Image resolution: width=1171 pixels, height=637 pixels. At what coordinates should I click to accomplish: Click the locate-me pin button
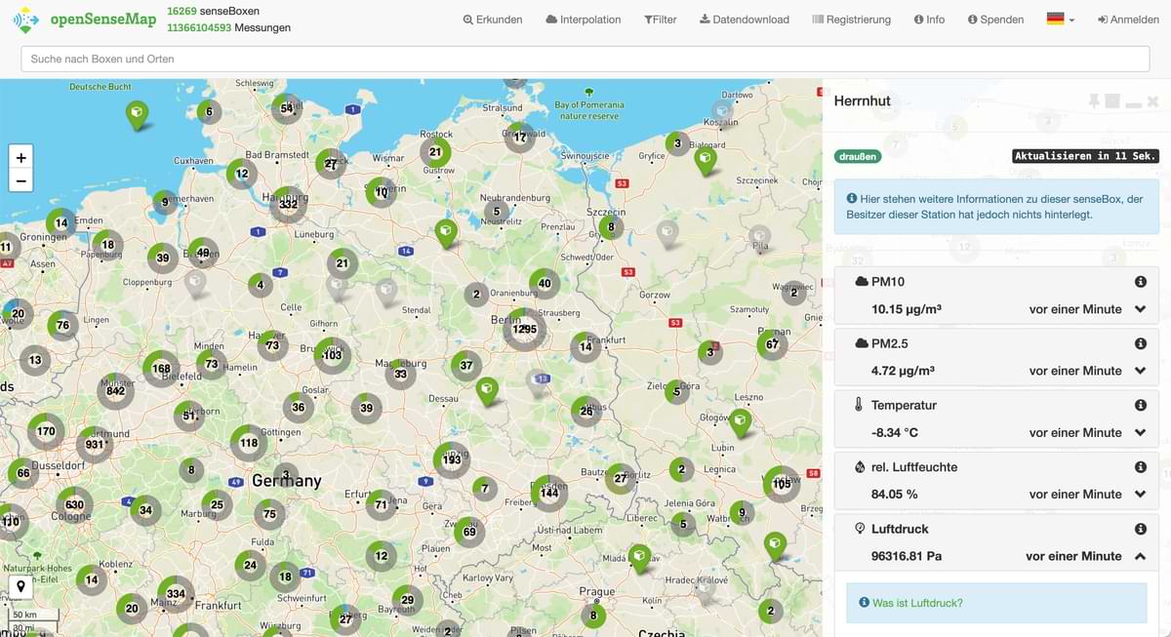point(20,587)
